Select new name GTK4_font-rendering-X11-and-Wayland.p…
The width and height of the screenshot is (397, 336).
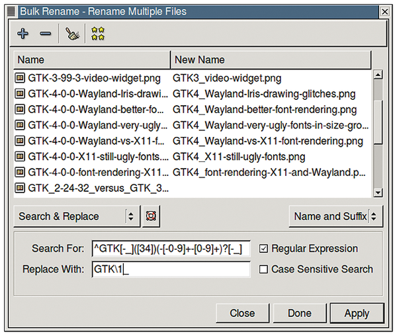pyautogui.click(x=269, y=172)
